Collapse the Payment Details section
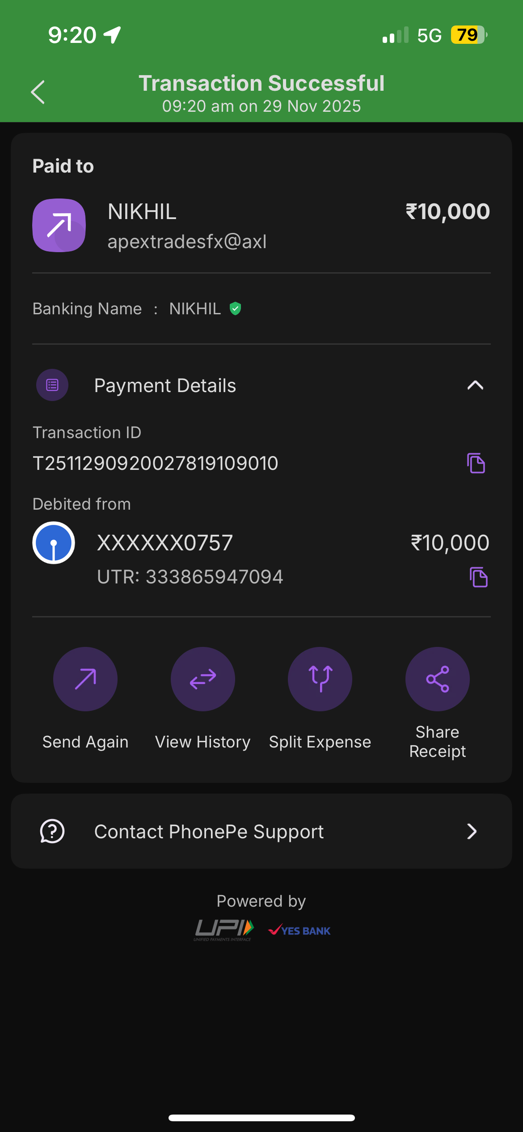This screenshot has width=523, height=1132. (x=475, y=385)
